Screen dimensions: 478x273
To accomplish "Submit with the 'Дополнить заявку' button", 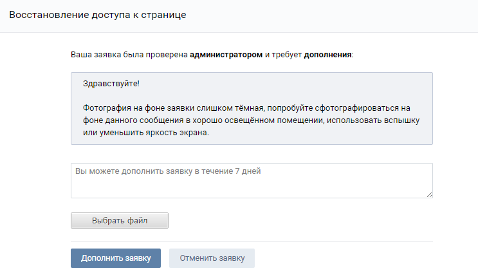I will [116, 258].
